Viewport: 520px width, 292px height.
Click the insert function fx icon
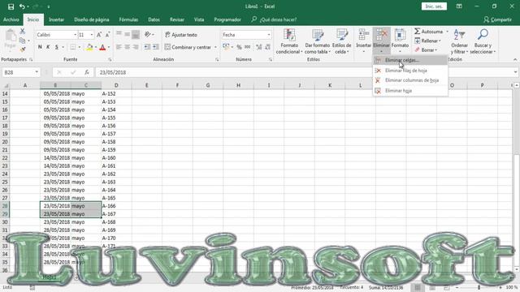point(87,72)
